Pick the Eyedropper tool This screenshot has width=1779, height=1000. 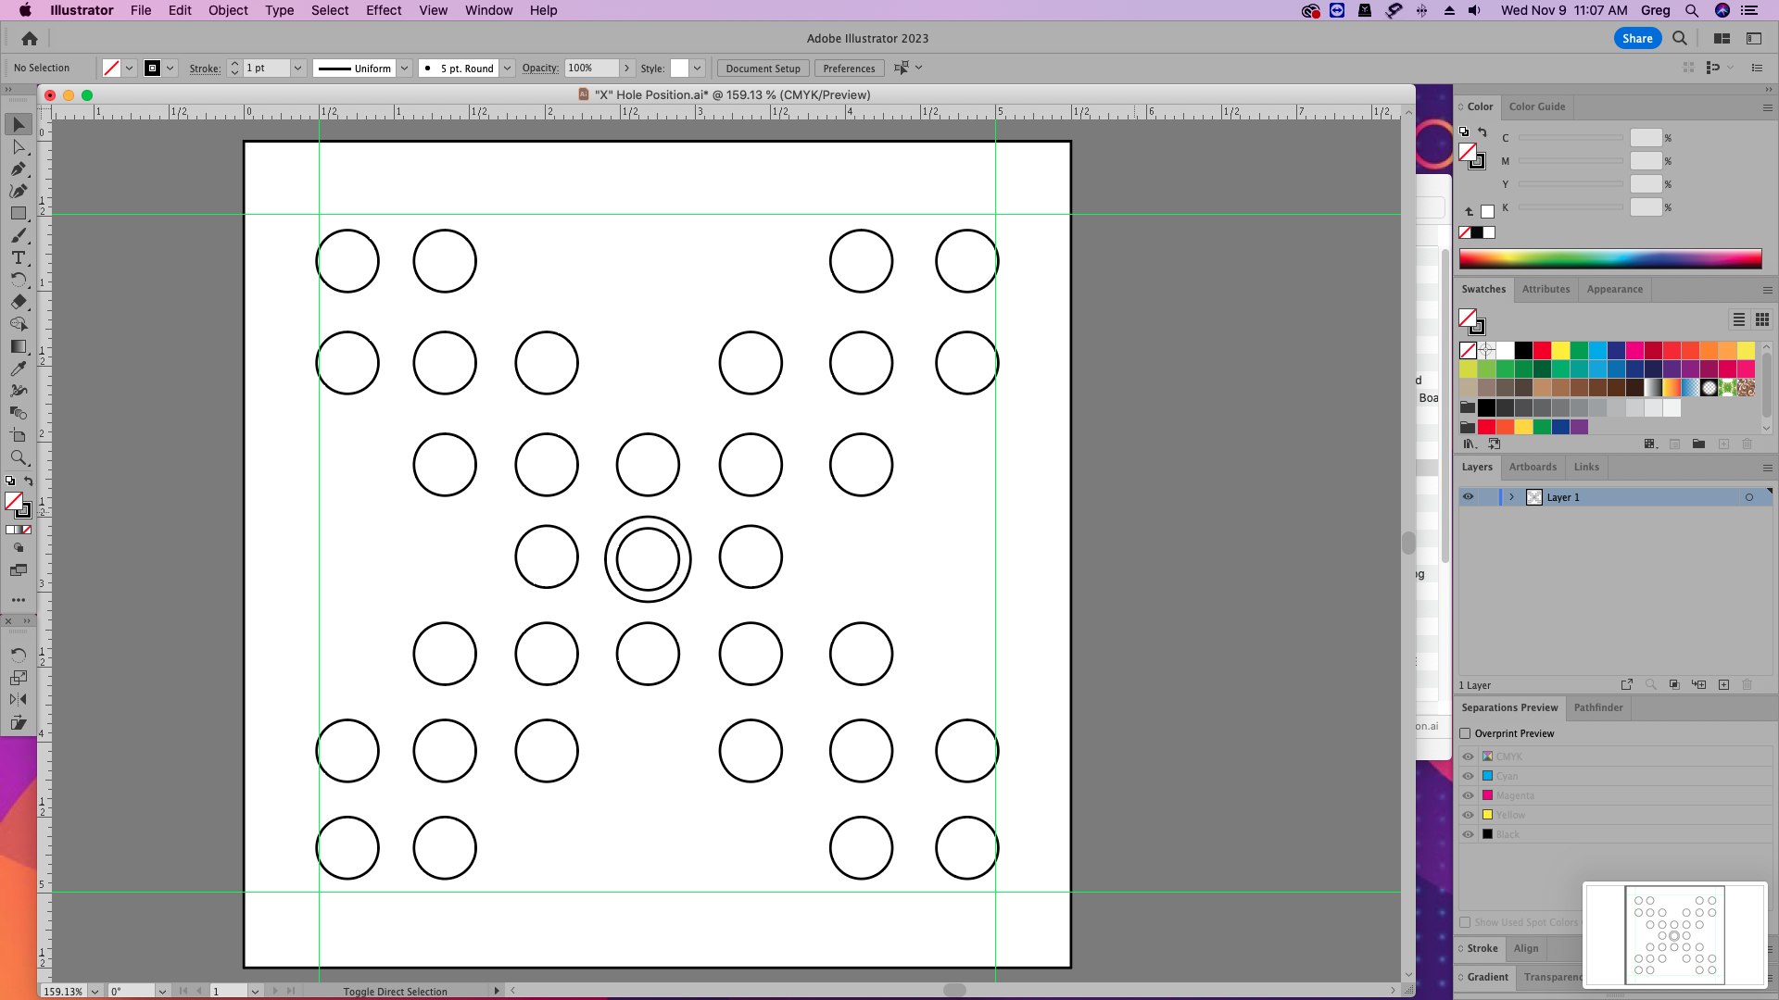pos(19,369)
